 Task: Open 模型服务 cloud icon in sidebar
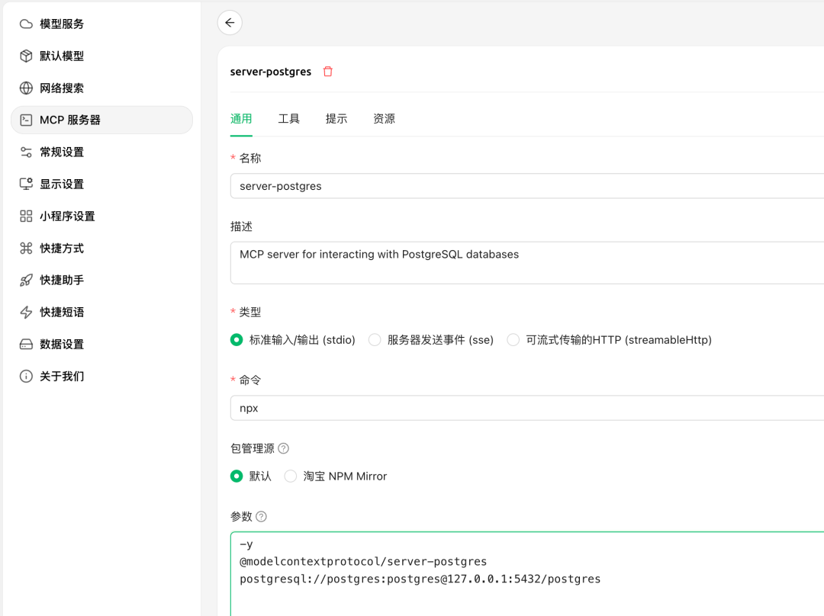click(26, 24)
